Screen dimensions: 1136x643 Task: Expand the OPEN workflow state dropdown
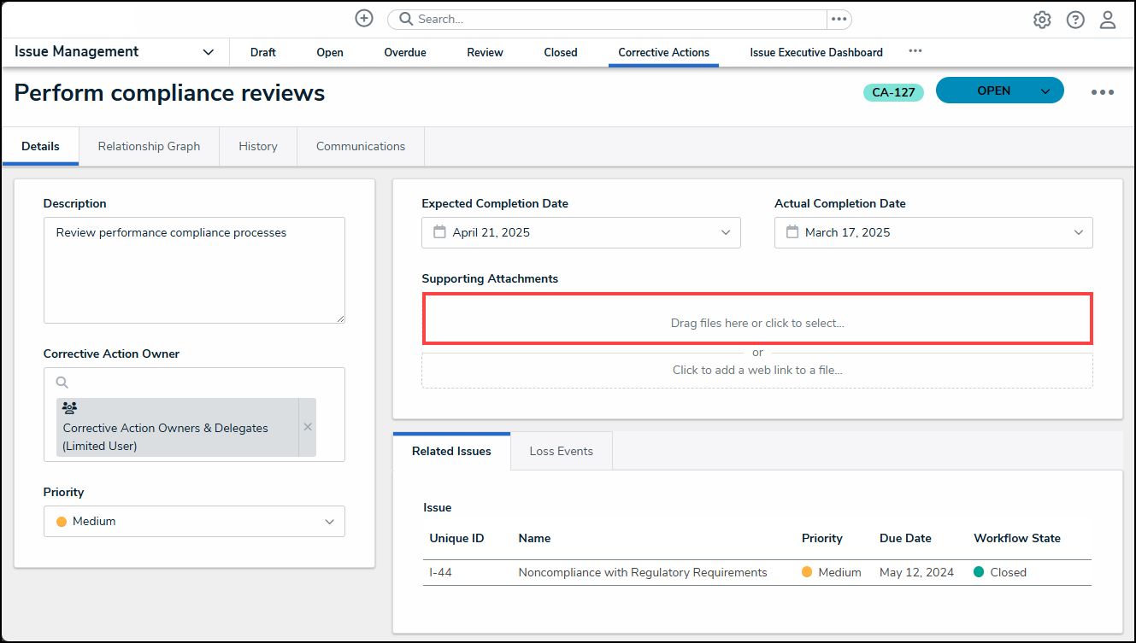(x=1045, y=91)
